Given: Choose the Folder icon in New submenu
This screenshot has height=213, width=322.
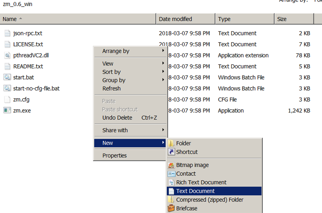Looking at the screenshot, I should [x=171, y=144].
